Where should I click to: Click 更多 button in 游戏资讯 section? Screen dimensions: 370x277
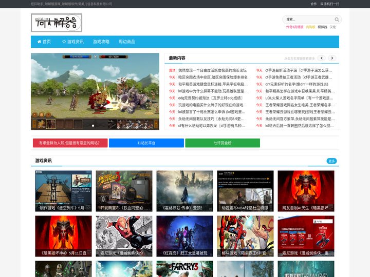click(331, 161)
